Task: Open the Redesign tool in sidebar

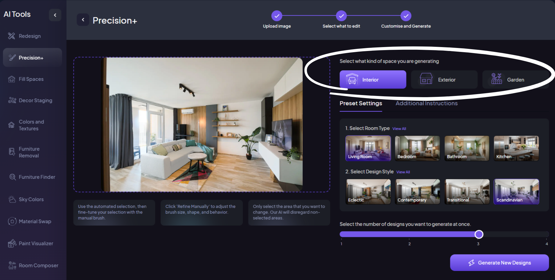Action: 29,36
